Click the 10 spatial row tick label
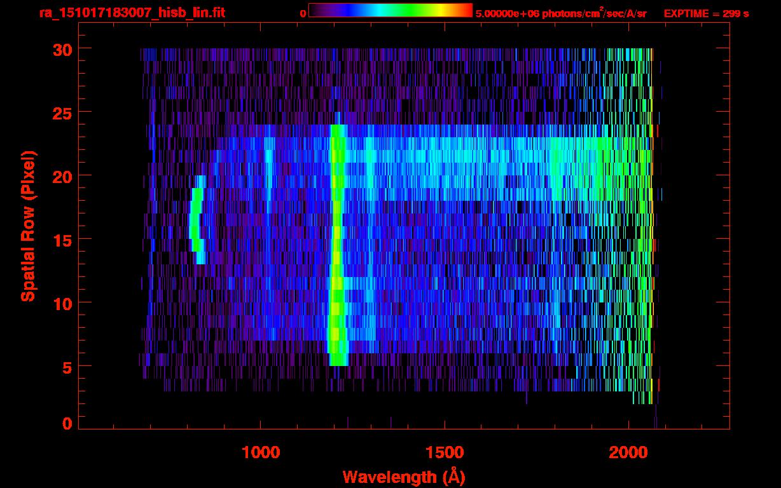The image size is (781, 488). (x=61, y=303)
